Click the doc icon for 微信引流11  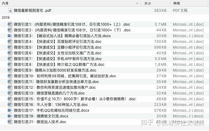click(10, 81)
